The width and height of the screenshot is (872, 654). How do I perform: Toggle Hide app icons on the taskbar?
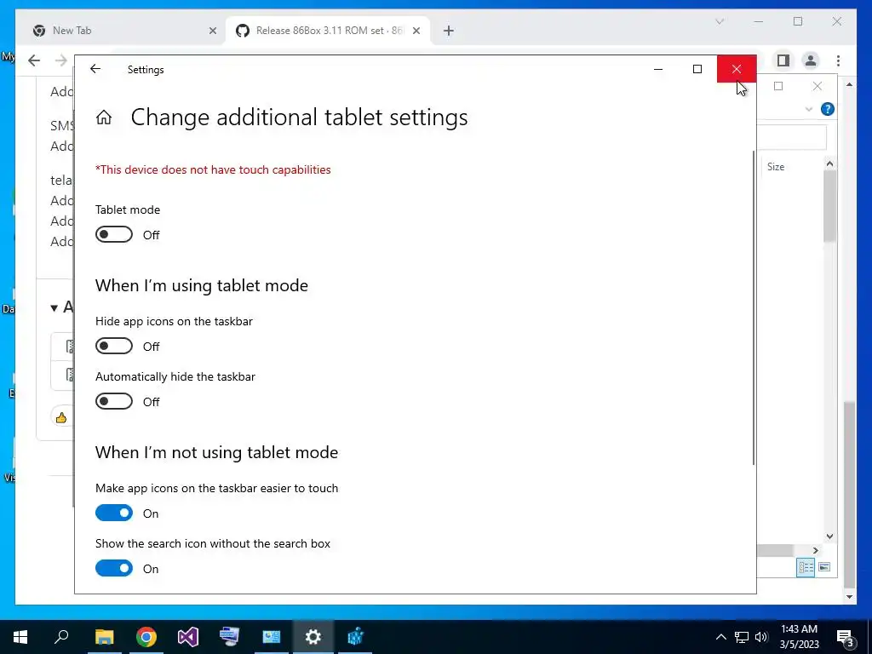pyautogui.click(x=114, y=346)
